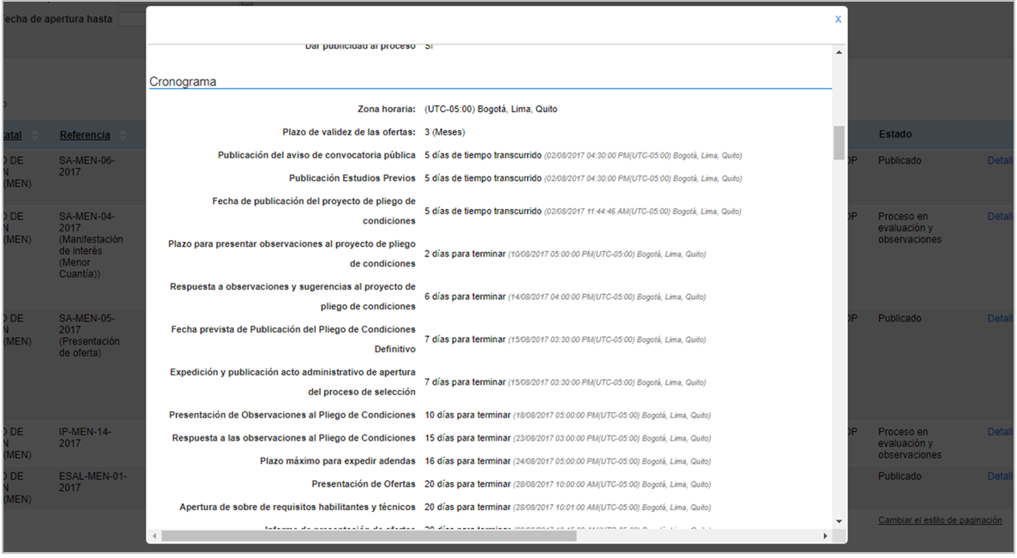Click 'Fecha de publicación del proyecto de pliego' label
The image size is (1017, 558).
click(314, 211)
